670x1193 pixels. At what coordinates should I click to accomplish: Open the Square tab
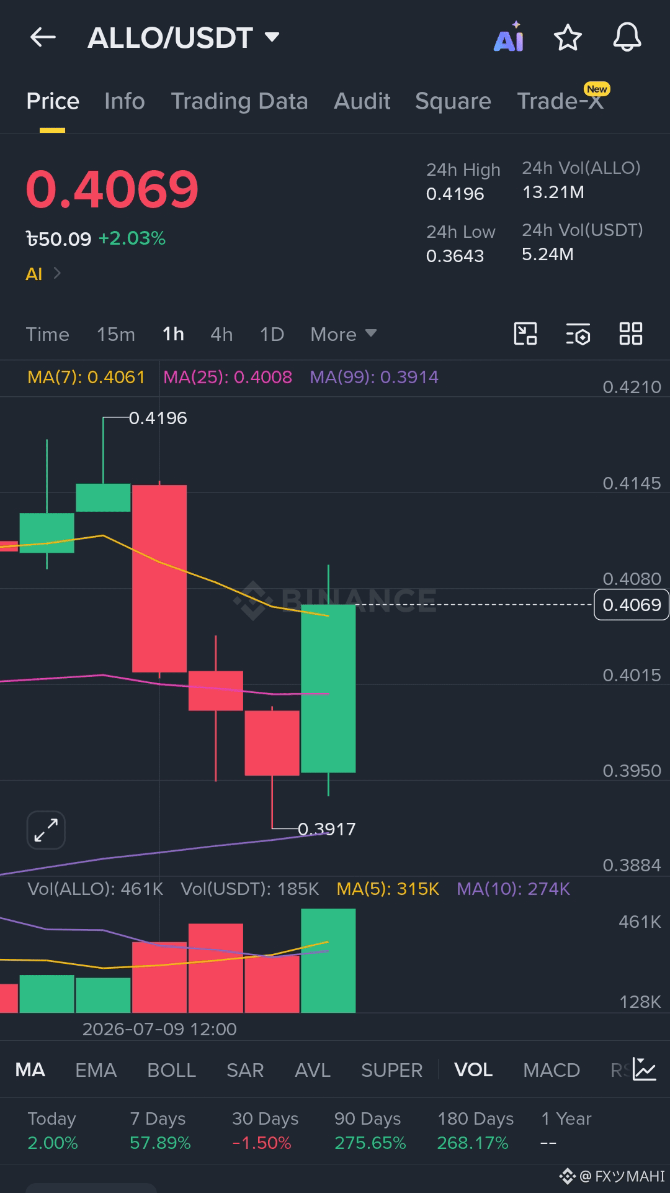click(453, 101)
